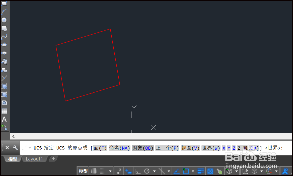Image resolution: width=293 pixels, height=176 pixels.
Task: Open isometric drafting dropdown
Action: pos(169,171)
